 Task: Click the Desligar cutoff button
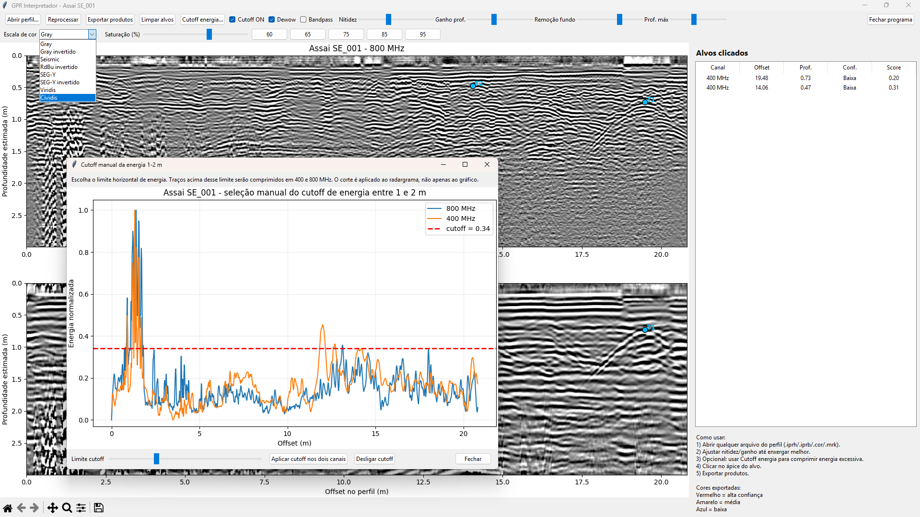374,459
